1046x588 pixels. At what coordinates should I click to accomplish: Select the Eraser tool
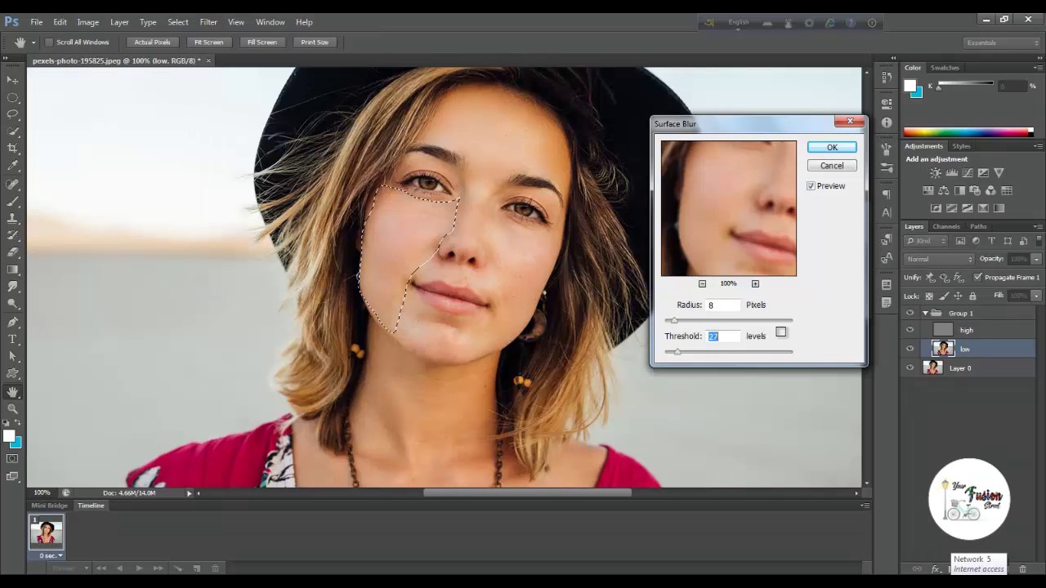(x=13, y=252)
